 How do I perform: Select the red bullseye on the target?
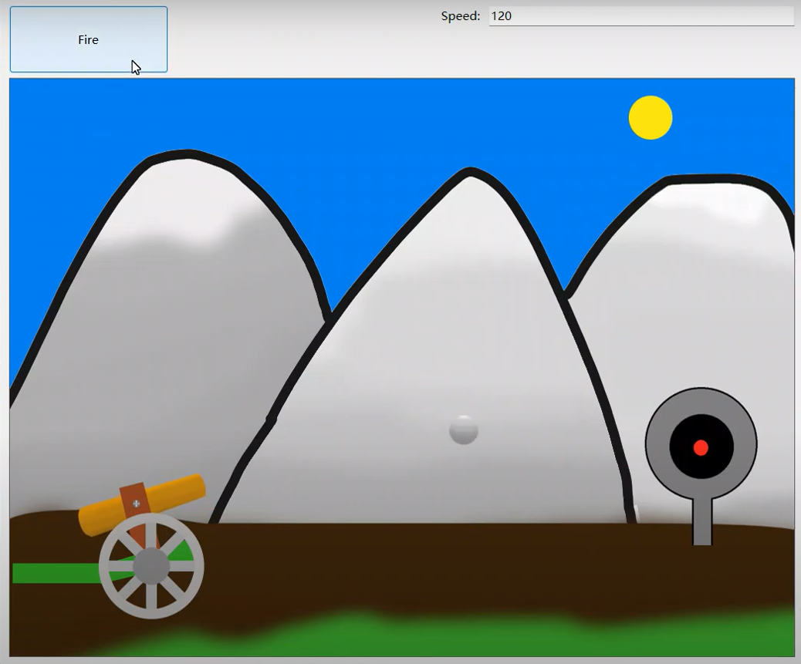pyautogui.click(x=701, y=446)
